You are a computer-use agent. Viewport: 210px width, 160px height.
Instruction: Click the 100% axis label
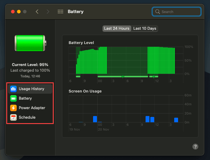tap(189, 47)
